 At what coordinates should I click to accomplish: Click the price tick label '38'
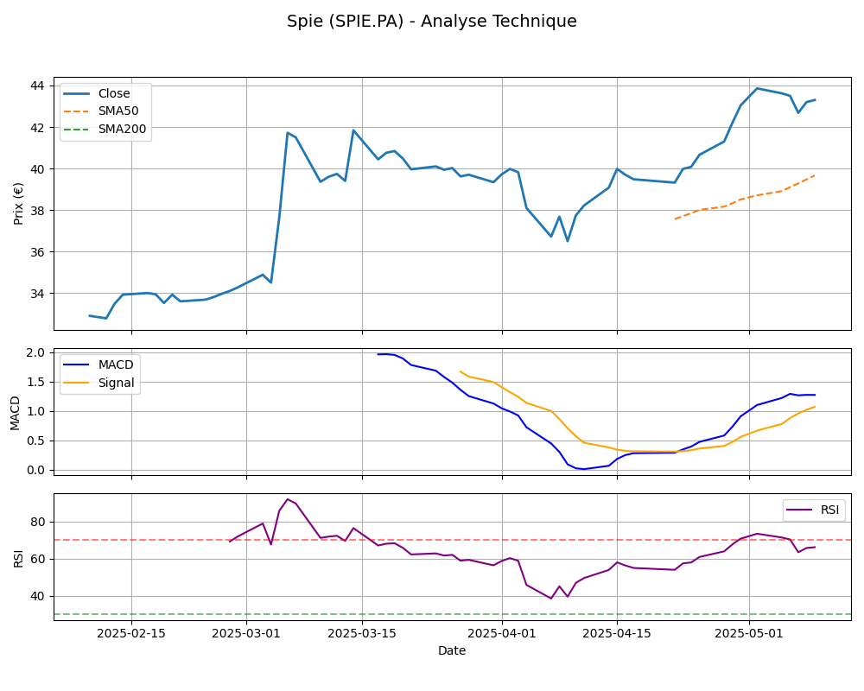coord(38,211)
